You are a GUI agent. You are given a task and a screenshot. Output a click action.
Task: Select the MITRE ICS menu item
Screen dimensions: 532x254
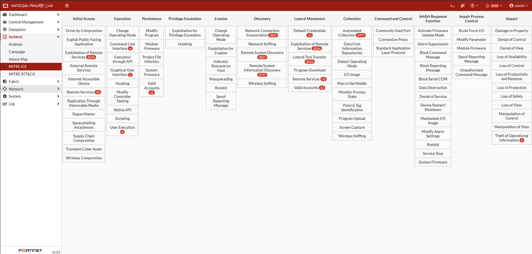click(x=31, y=66)
